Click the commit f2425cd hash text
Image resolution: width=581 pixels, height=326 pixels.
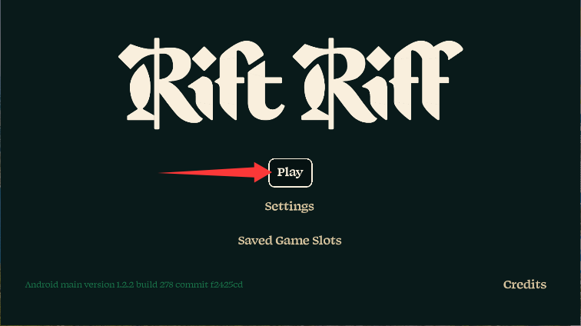pos(209,284)
